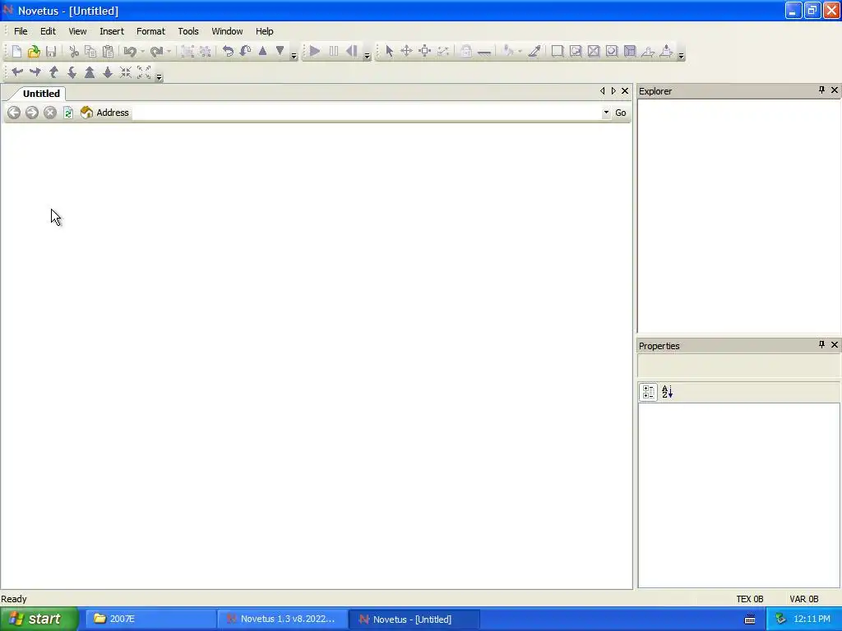This screenshot has width=842, height=631.
Task: Reset simulation with the rewind icon
Action: tap(352, 52)
